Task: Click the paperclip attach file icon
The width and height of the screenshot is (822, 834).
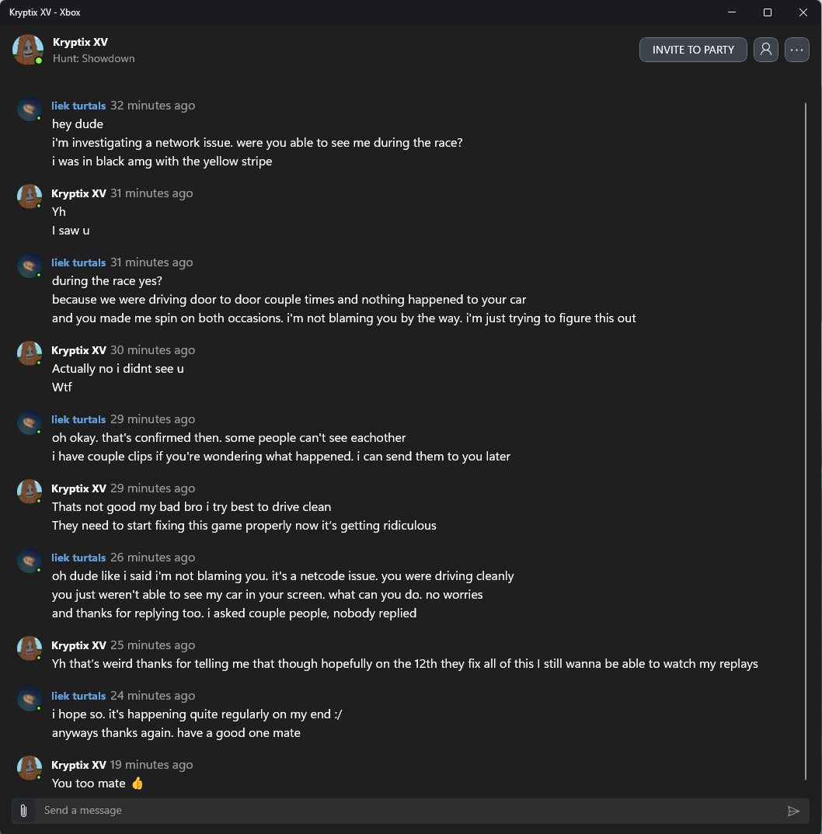Action: click(x=24, y=811)
